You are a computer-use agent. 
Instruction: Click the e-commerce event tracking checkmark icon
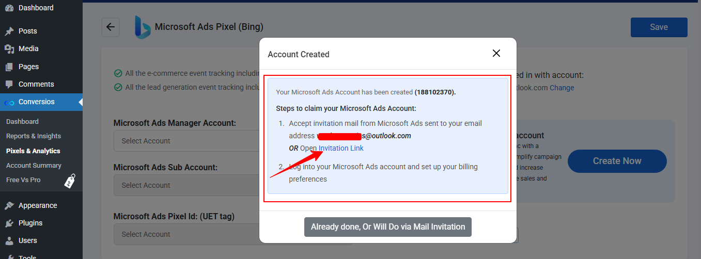(118, 73)
